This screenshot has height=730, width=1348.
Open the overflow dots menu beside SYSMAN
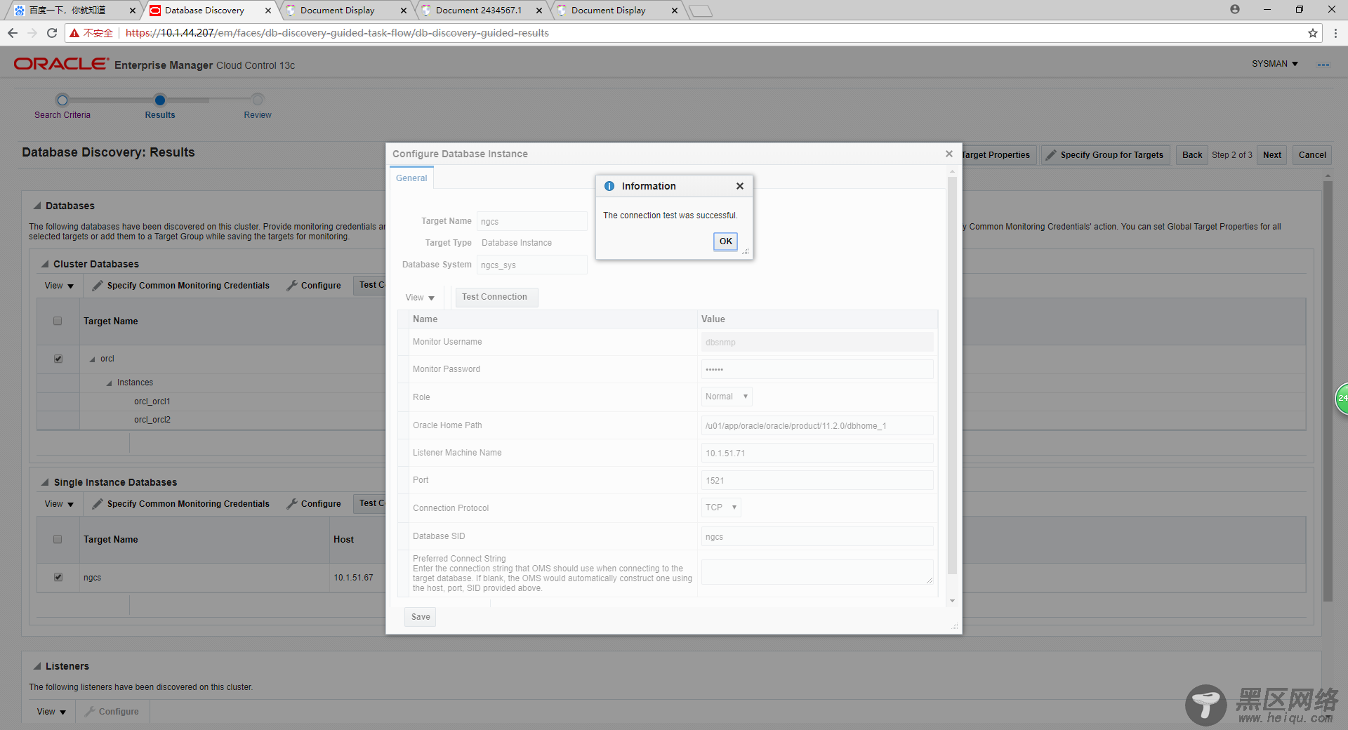coord(1323,65)
